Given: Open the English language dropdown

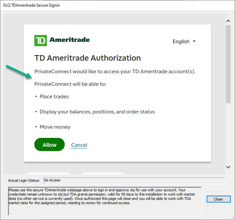Looking at the screenshot, I should tap(184, 41).
